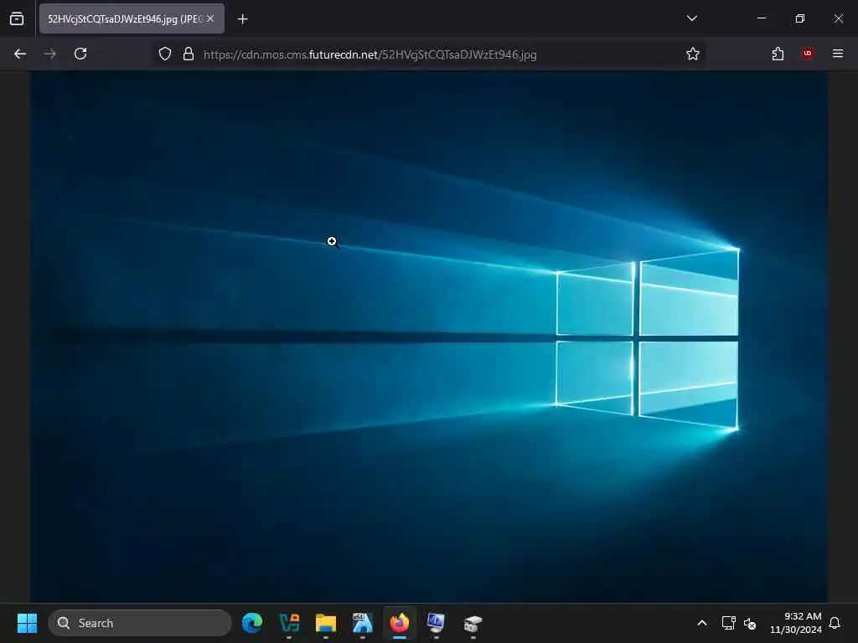The height and width of the screenshot is (643, 858).
Task: Open the box-shaped taskbar app
Action: coord(473,623)
